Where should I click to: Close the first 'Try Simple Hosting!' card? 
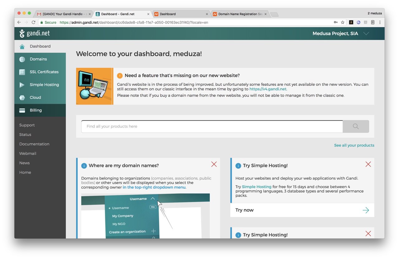368,164
